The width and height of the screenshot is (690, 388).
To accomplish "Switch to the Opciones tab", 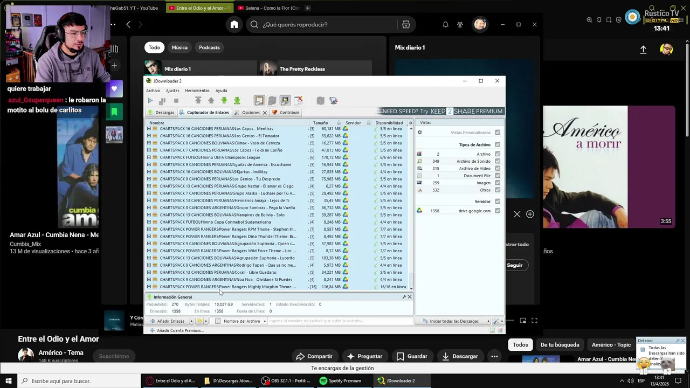I will coord(251,113).
